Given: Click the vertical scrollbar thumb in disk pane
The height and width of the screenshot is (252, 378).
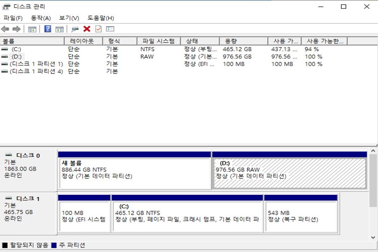Looking at the screenshot, I should point(373,181).
